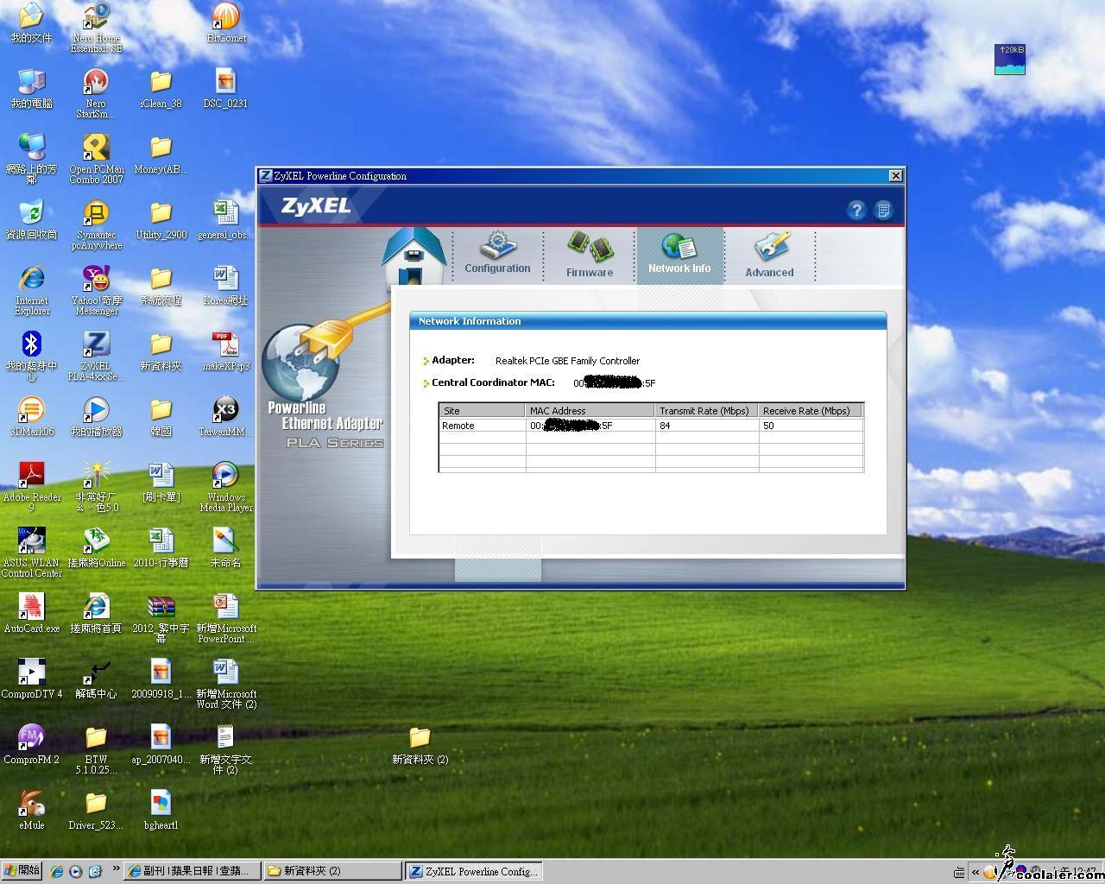Switch to ZyXEL Powerline Config taskbar button
Viewport: 1105px width, 884px height.
pyautogui.click(x=474, y=871)
